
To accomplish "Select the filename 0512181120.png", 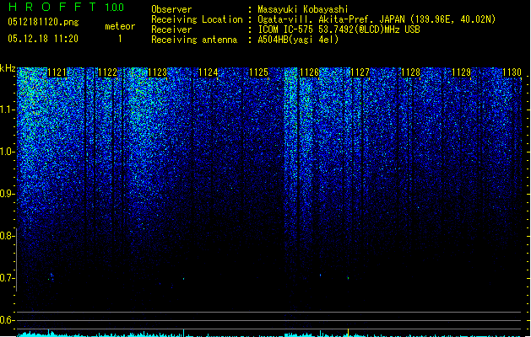I will coord(43,22).
